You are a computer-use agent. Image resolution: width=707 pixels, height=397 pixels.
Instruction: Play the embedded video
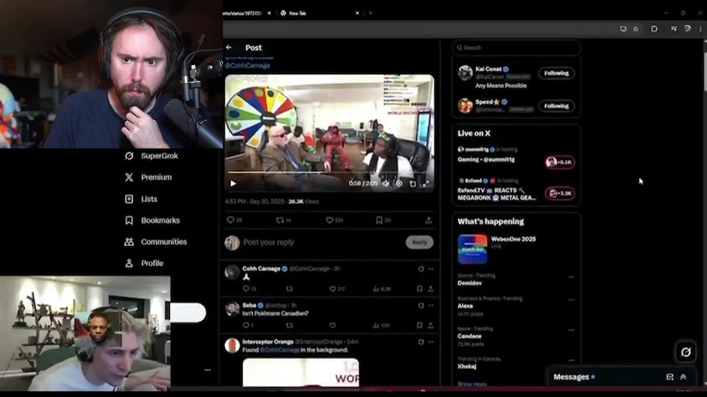pyautogui.click(x=233, y=184)
